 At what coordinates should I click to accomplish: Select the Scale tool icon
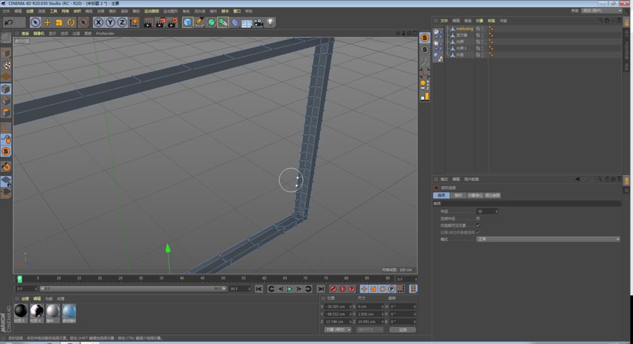(59, 22)
